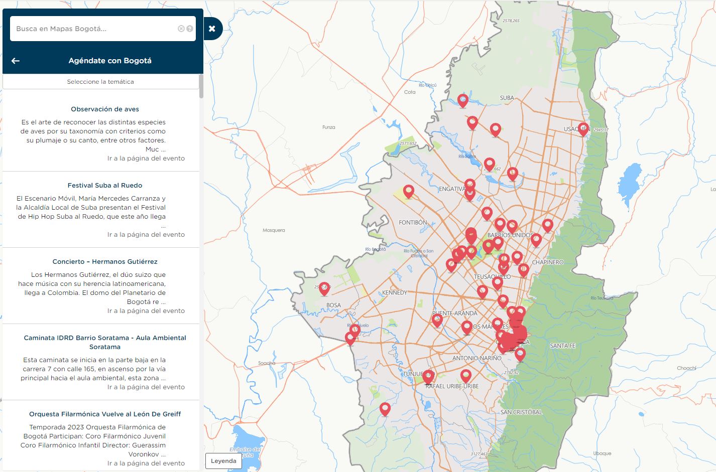The width and height of the screenshot is (716, 472).
Task: Click the red pin in Suba
Action: (463, 99)
